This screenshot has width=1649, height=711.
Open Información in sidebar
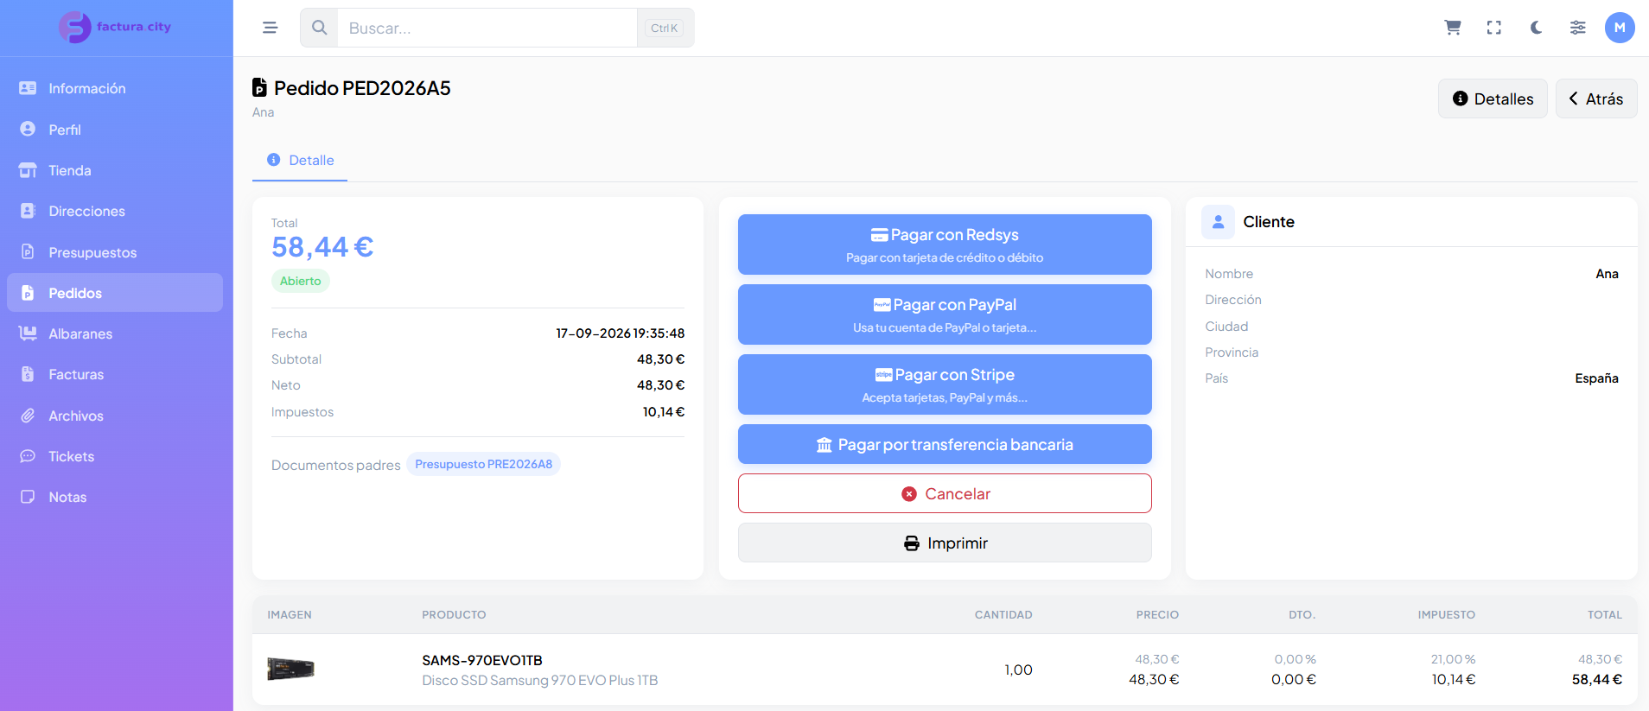pyautogui.click(x=115, y=88)
